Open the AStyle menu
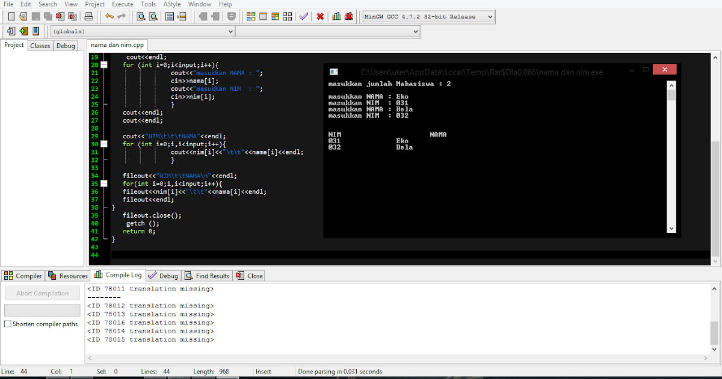The width and height of the screenshot is (722, 379). pos(171,4)
